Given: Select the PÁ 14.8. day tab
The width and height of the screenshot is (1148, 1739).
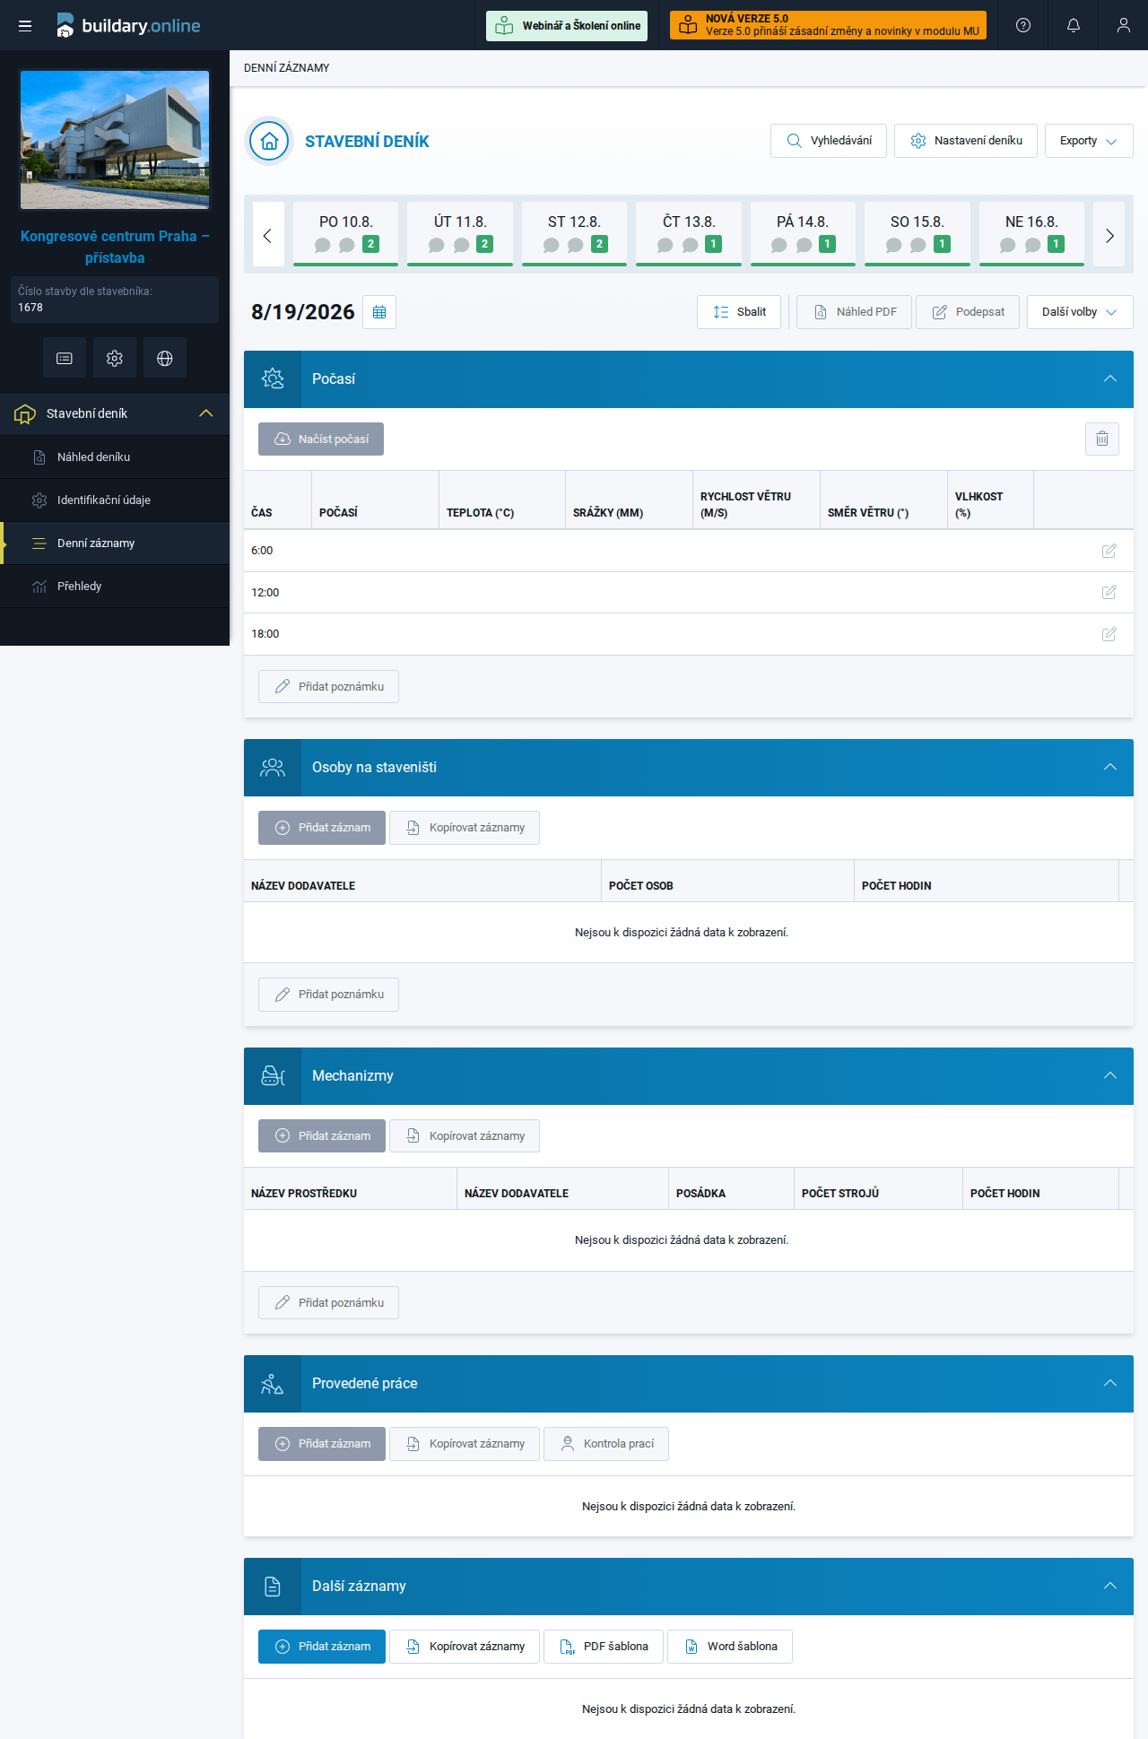Looking at the screenshot, I should (803, 234).
